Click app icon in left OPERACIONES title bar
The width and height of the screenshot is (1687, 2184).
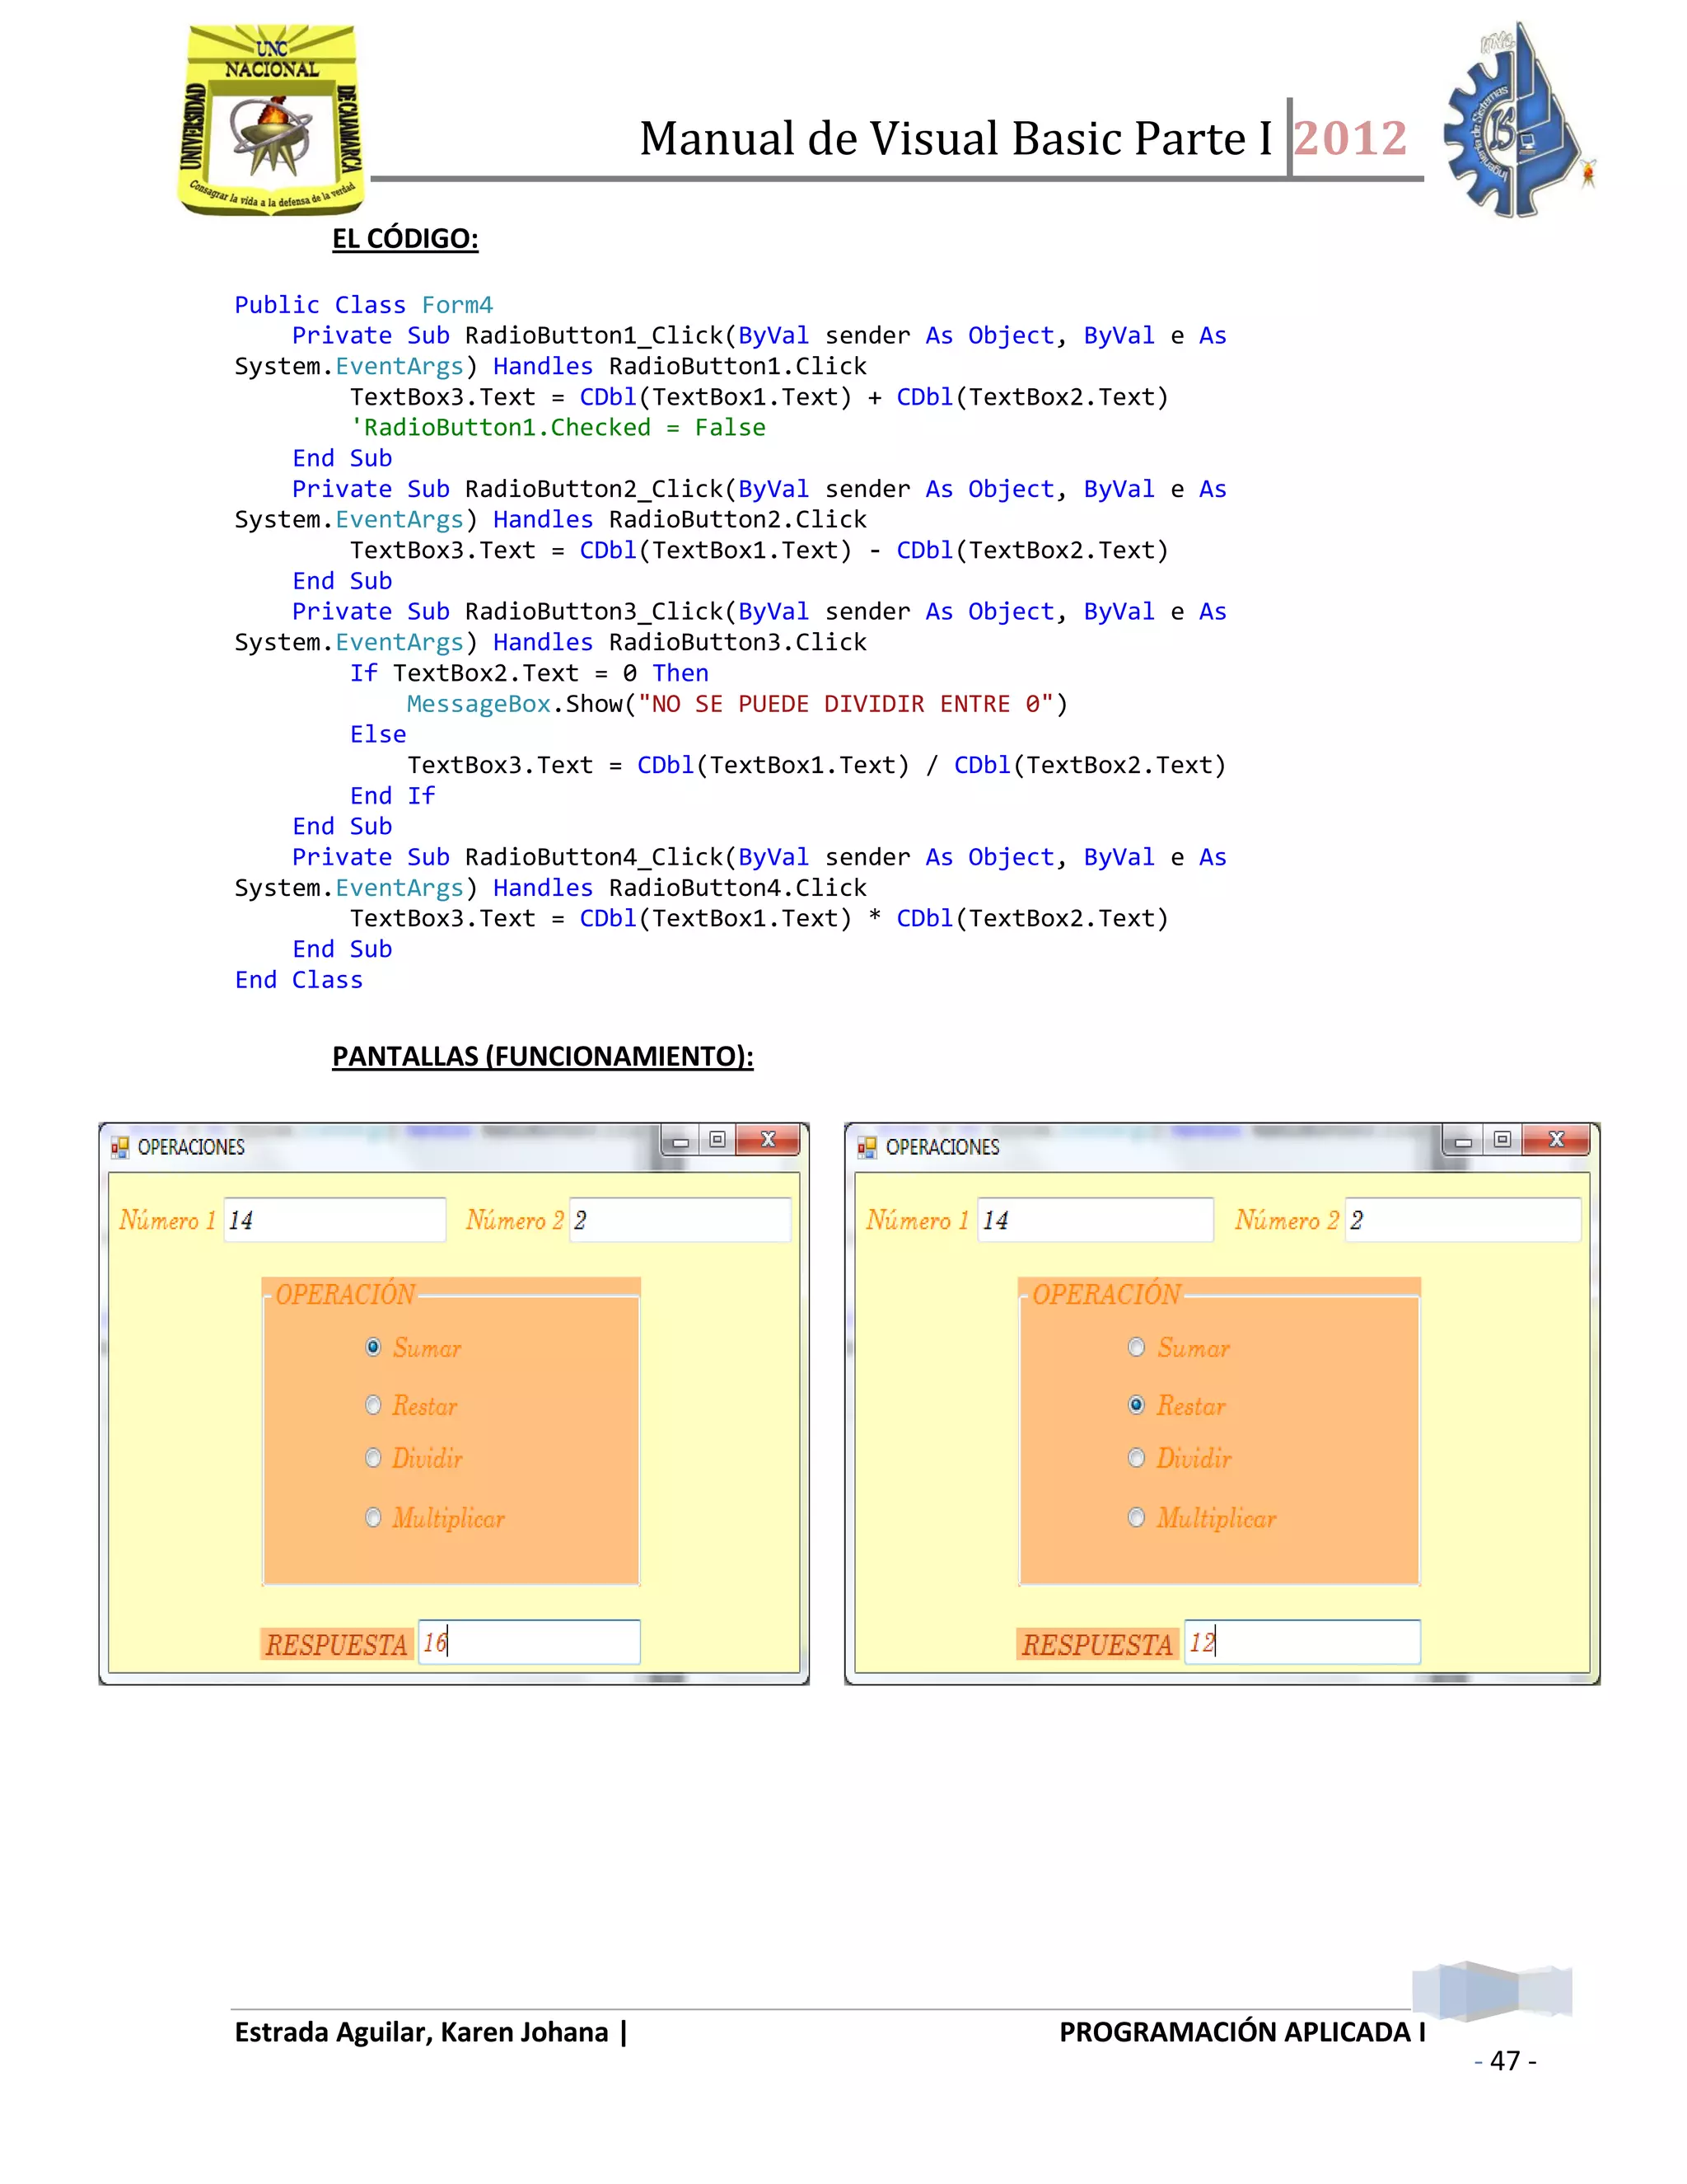pyautogui.click(x=120, y=1147)
